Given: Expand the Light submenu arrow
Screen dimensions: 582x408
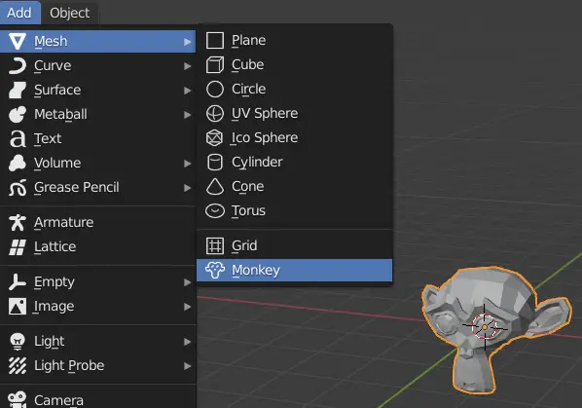Looking at the screenshot, I should [188, 342].
